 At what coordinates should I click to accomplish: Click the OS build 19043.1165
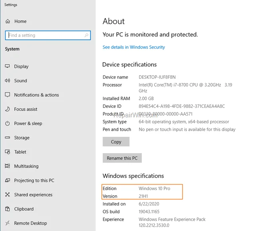(x=149, y=212)
